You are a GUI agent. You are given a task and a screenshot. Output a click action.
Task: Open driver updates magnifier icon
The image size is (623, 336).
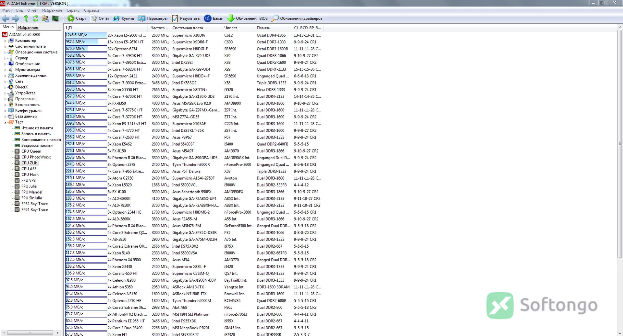pos(275,18)
